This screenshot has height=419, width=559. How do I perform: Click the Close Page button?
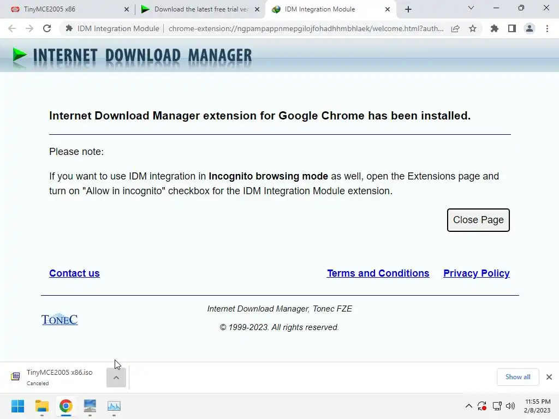click(478, 220)
